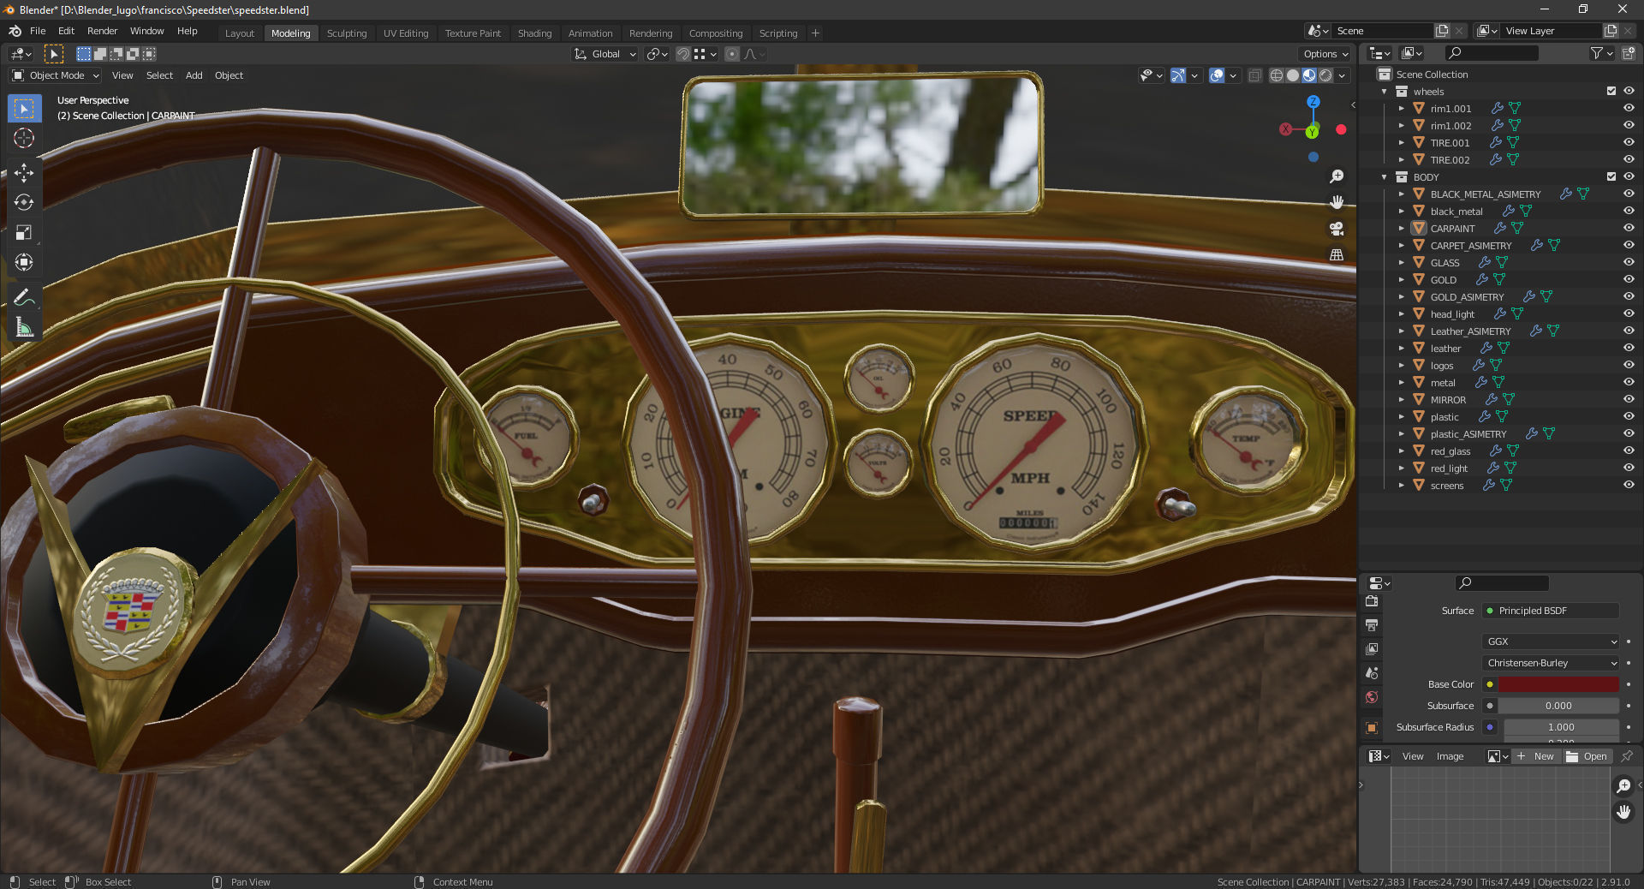Choose the Move tool
1644x889 pixels.
tap(24, 172)
